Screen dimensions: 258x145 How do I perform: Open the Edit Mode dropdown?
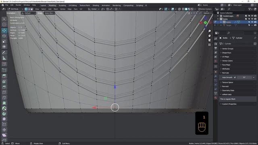tap(15, 9)
